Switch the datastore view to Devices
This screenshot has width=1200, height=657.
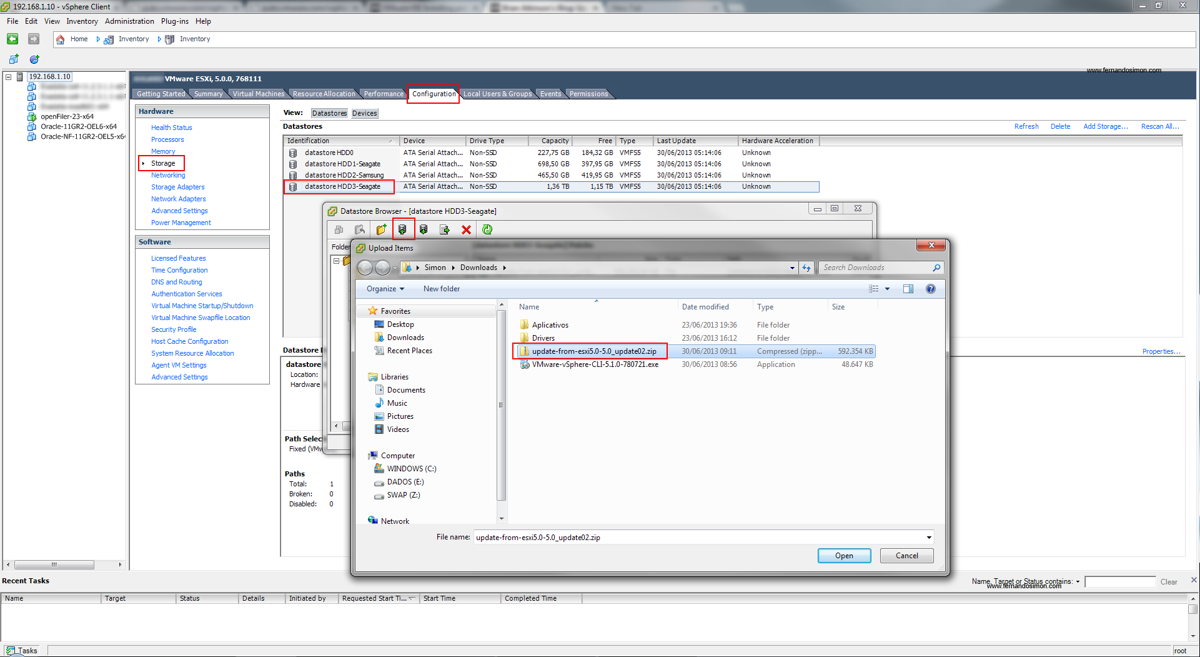click(364, 113)
